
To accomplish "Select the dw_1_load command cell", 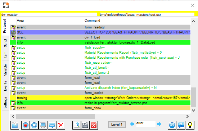I will (x=138, y=37).
